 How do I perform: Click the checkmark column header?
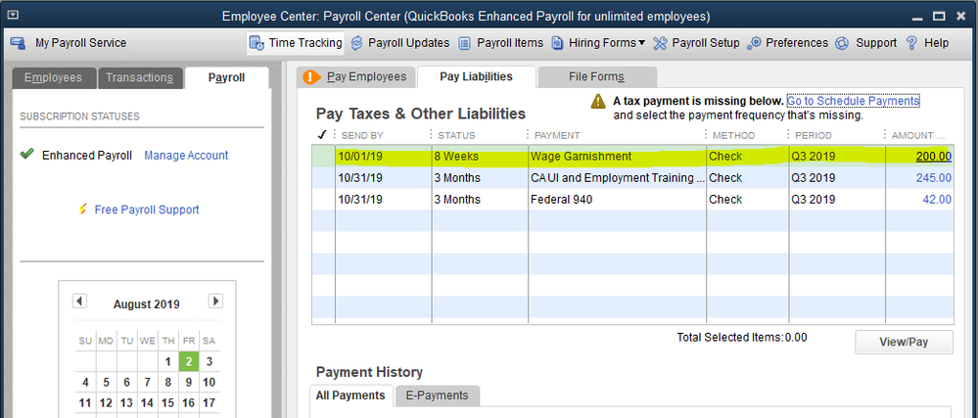pos(322,135)
